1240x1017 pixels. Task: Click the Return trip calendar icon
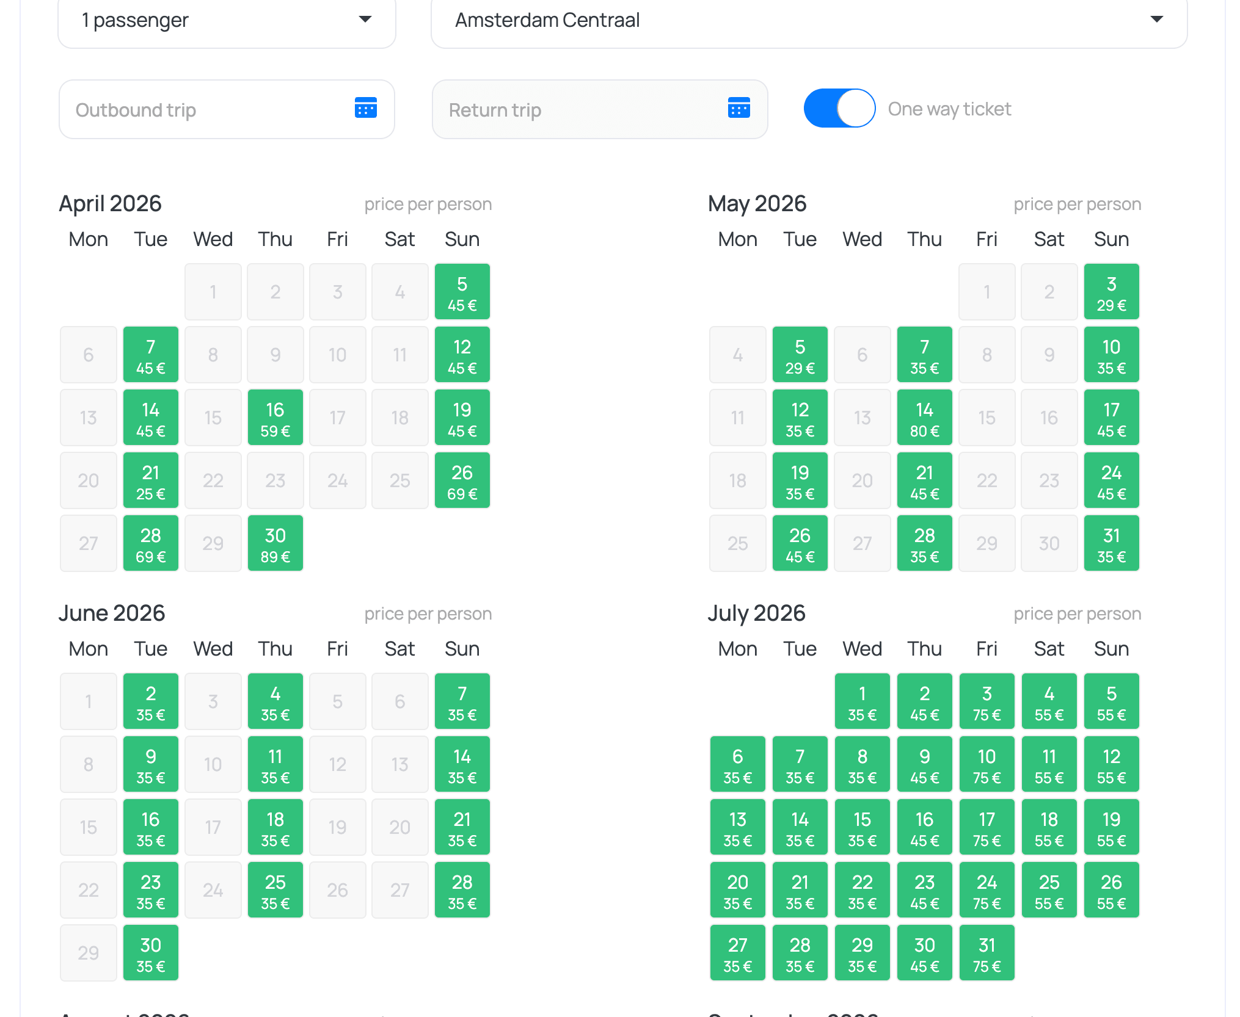739,108
